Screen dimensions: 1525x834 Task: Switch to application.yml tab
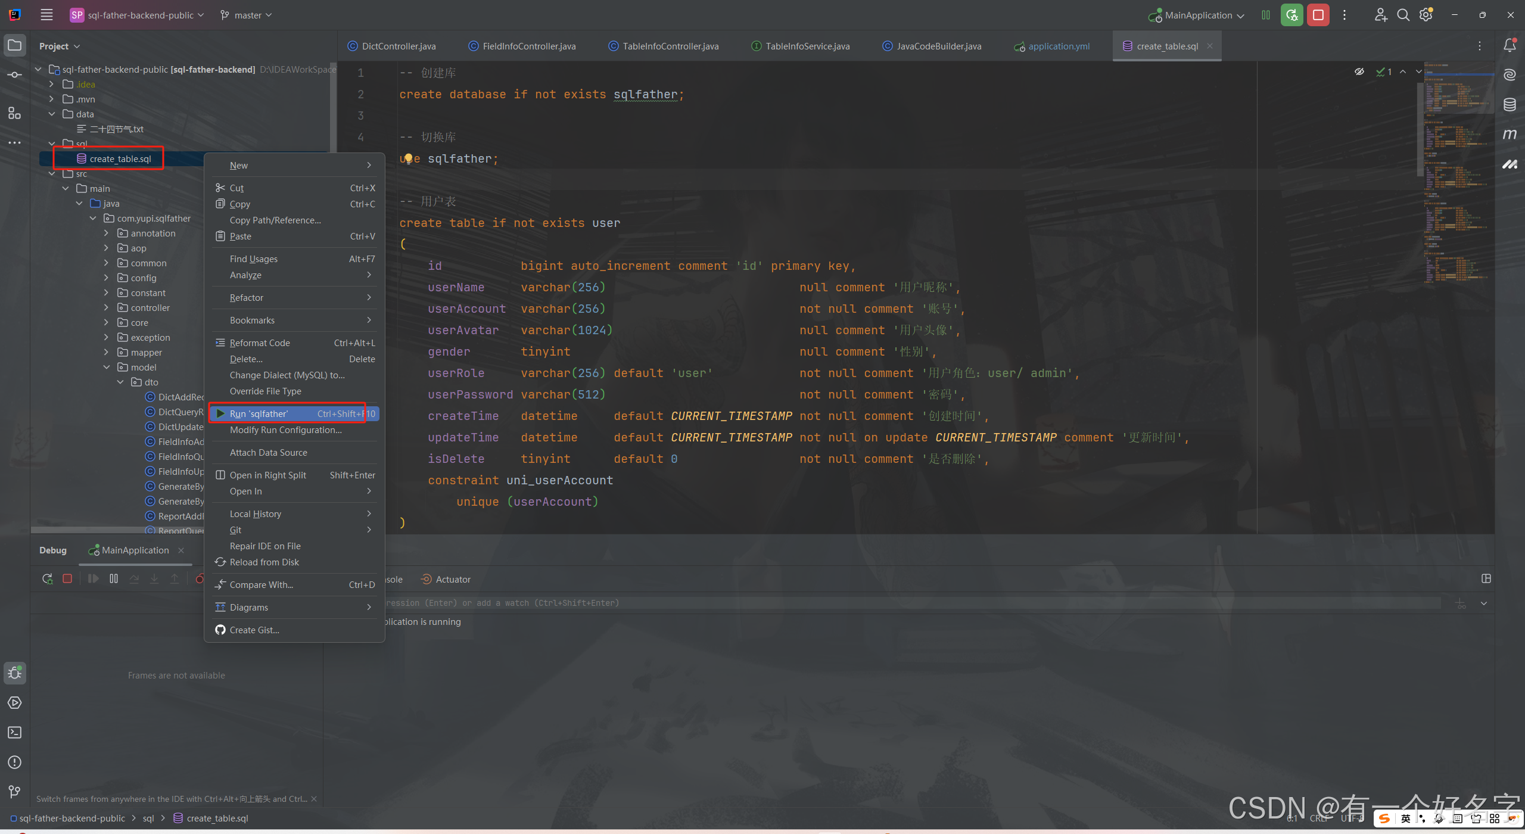(1052, 46)
